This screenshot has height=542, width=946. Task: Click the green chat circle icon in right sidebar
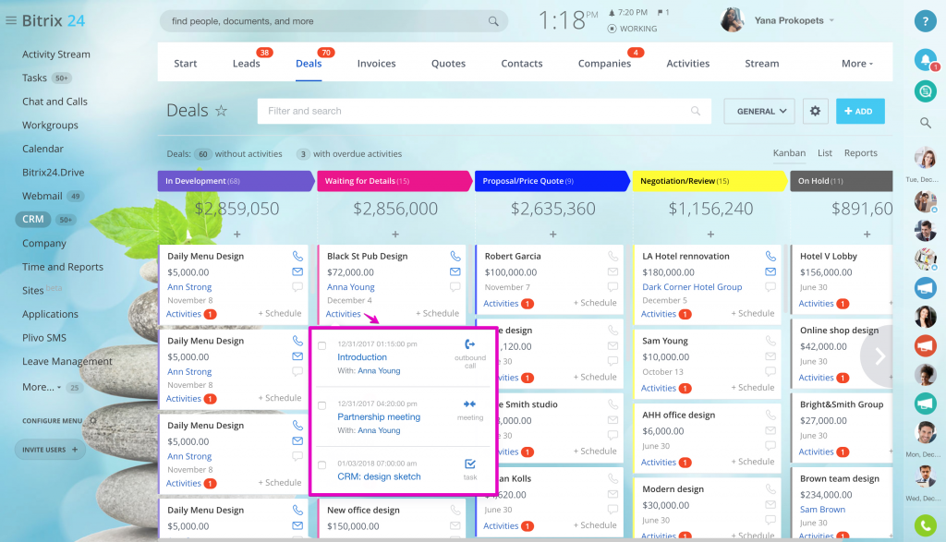click(925, 91)
